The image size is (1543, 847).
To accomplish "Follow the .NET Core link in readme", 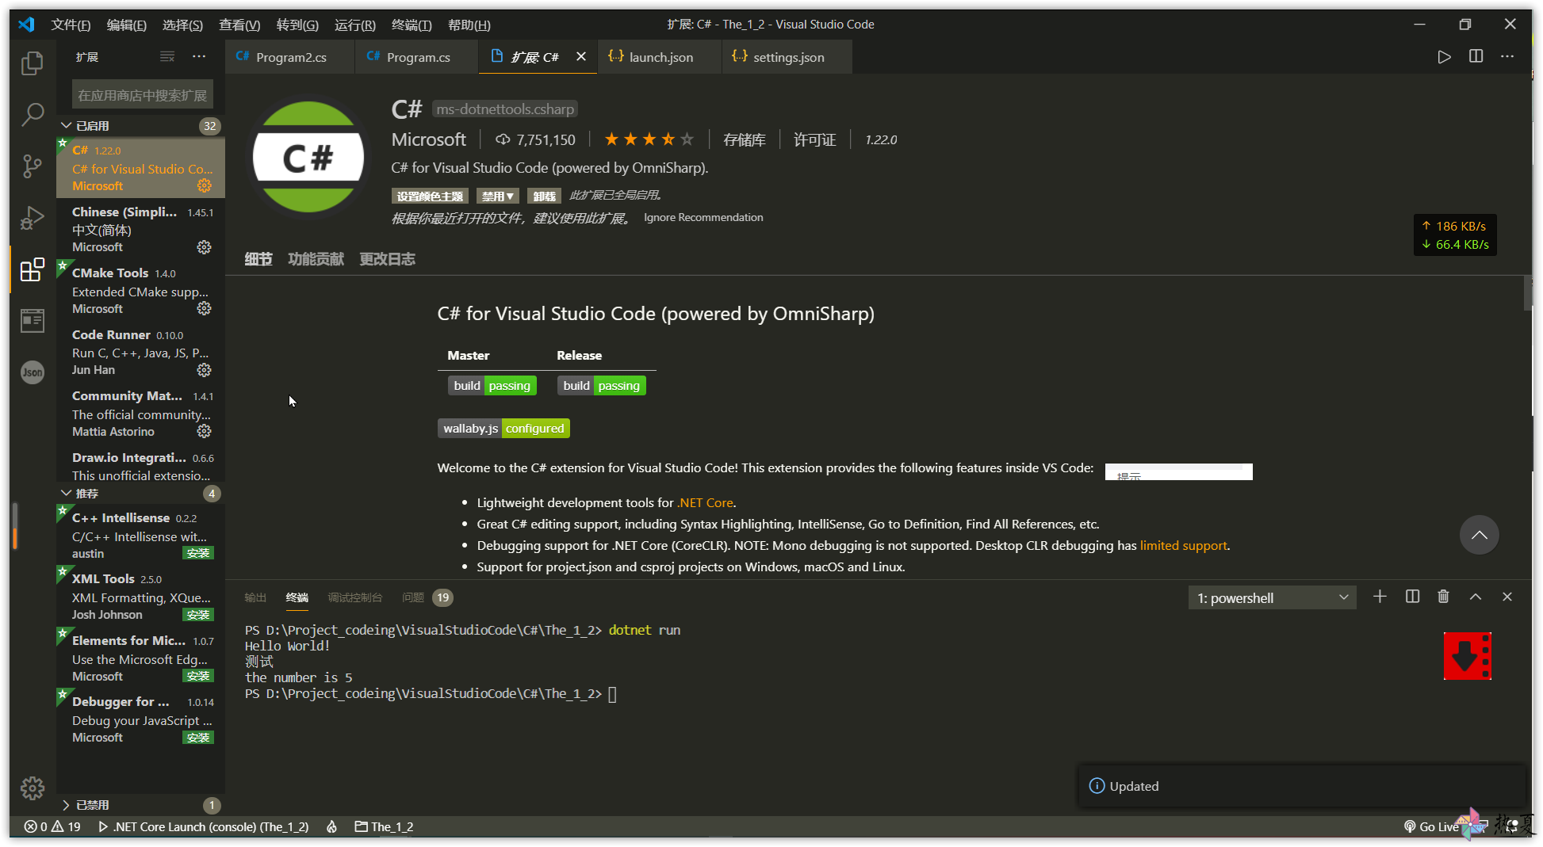I will coord(705,502).
